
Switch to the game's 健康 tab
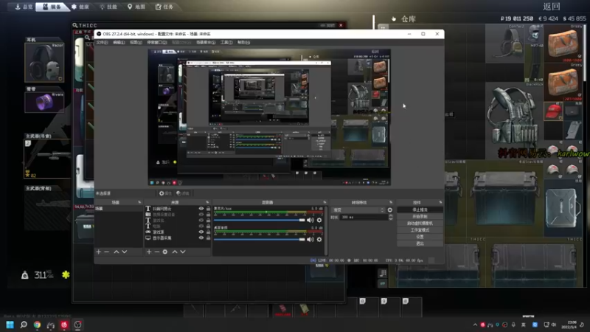tap(80, 7)
